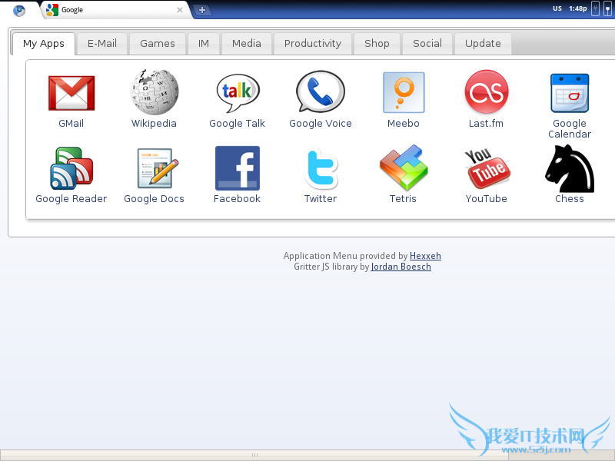Launch the Google Voice phone icon
The image size is (615, 461).
click(321, 92)
